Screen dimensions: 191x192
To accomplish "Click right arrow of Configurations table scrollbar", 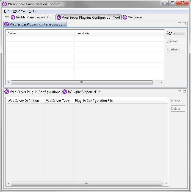I will tap(166, 183).
